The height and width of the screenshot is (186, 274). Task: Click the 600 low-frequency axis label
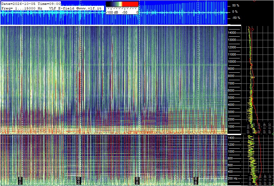(230, 165)
